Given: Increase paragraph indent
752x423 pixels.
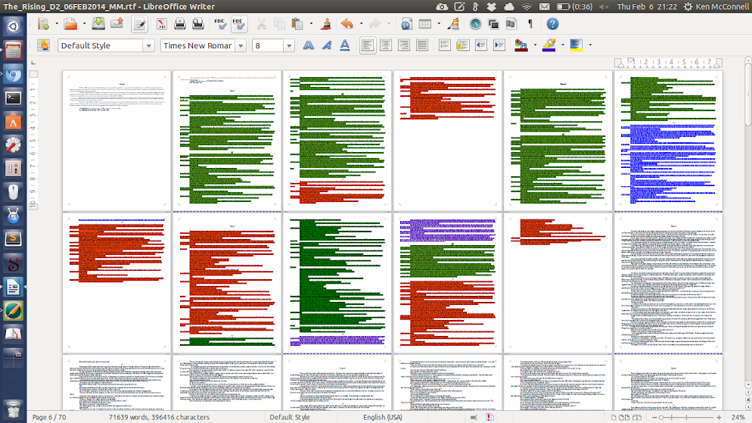Looking at the screenshot, I should pyautogui.click(x=499, y=45).
